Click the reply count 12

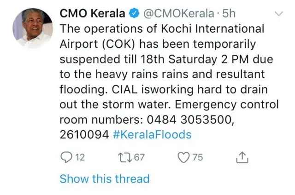click(x=80, y=158)
